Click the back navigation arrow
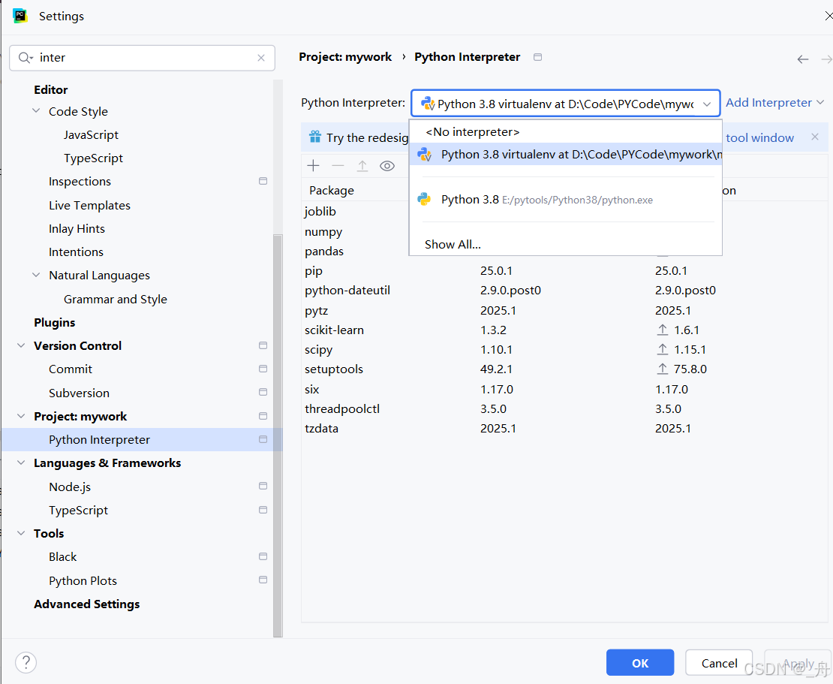The width and height of the screenshot is (833, 684). pos(803,59)
